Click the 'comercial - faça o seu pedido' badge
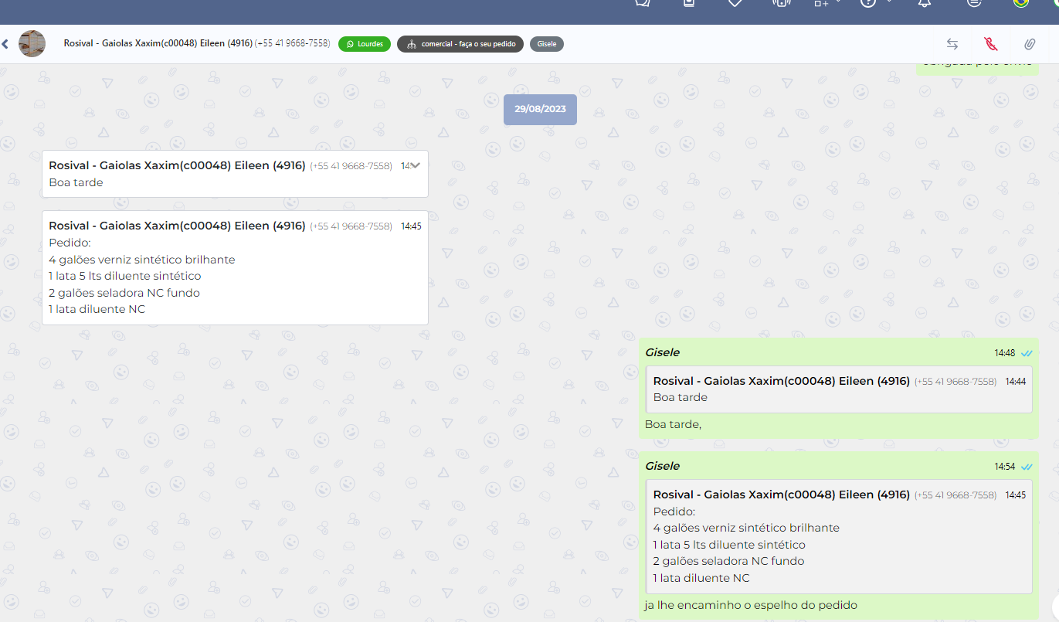 click(x=460, y=44)
